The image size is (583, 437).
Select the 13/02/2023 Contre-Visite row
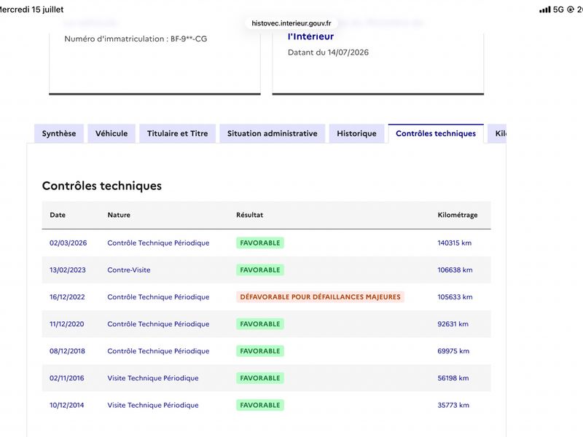(266, 269)
